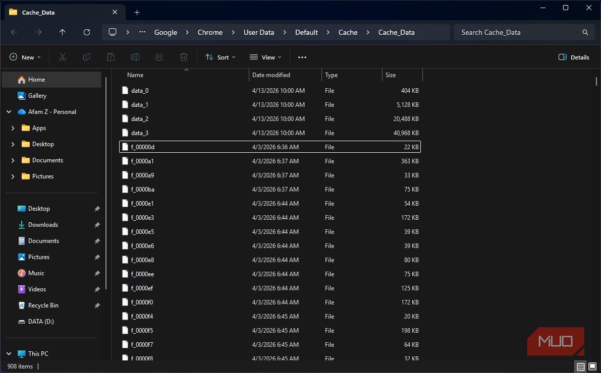Open the Sort dropdown menu

coord(221,57)
